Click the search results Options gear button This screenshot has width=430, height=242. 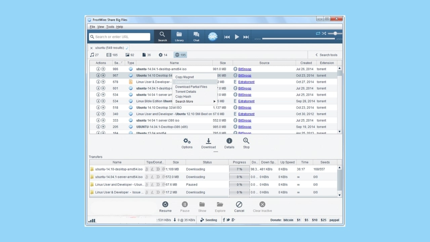(x=187, y=143)
